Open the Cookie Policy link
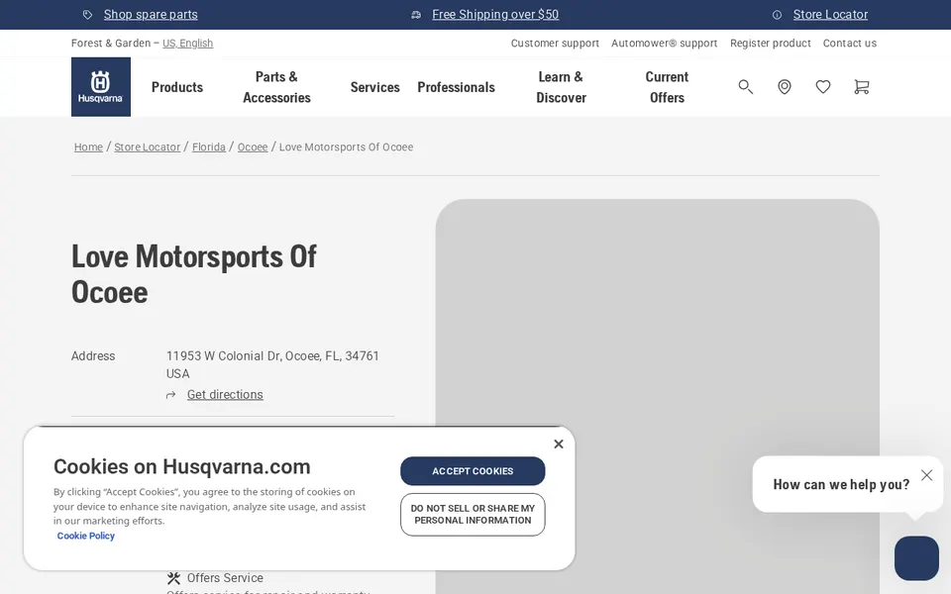Viewport: 951px width, 594px height. pyautogui.click(x=85, y=536)
